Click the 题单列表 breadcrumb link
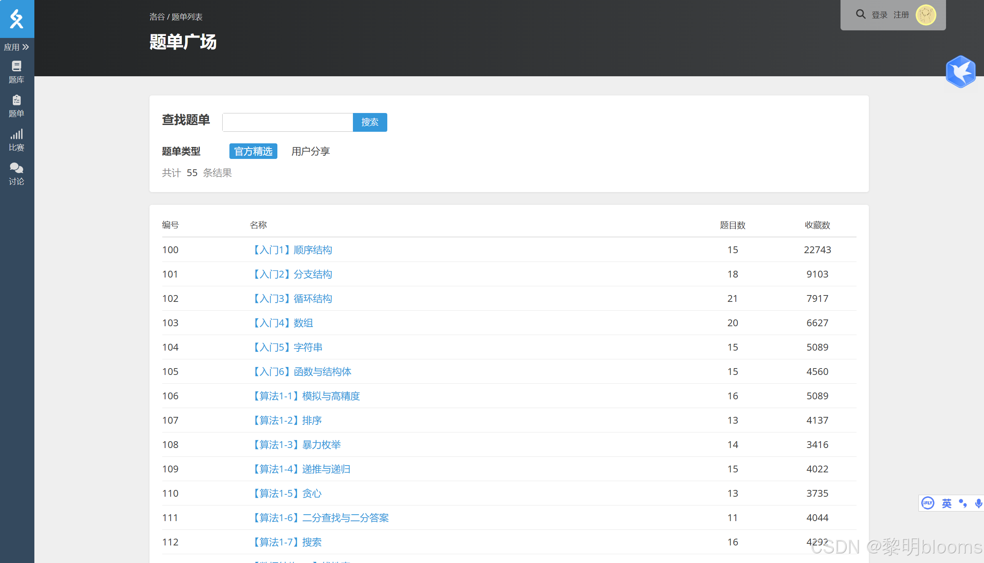 coord(187,17)
